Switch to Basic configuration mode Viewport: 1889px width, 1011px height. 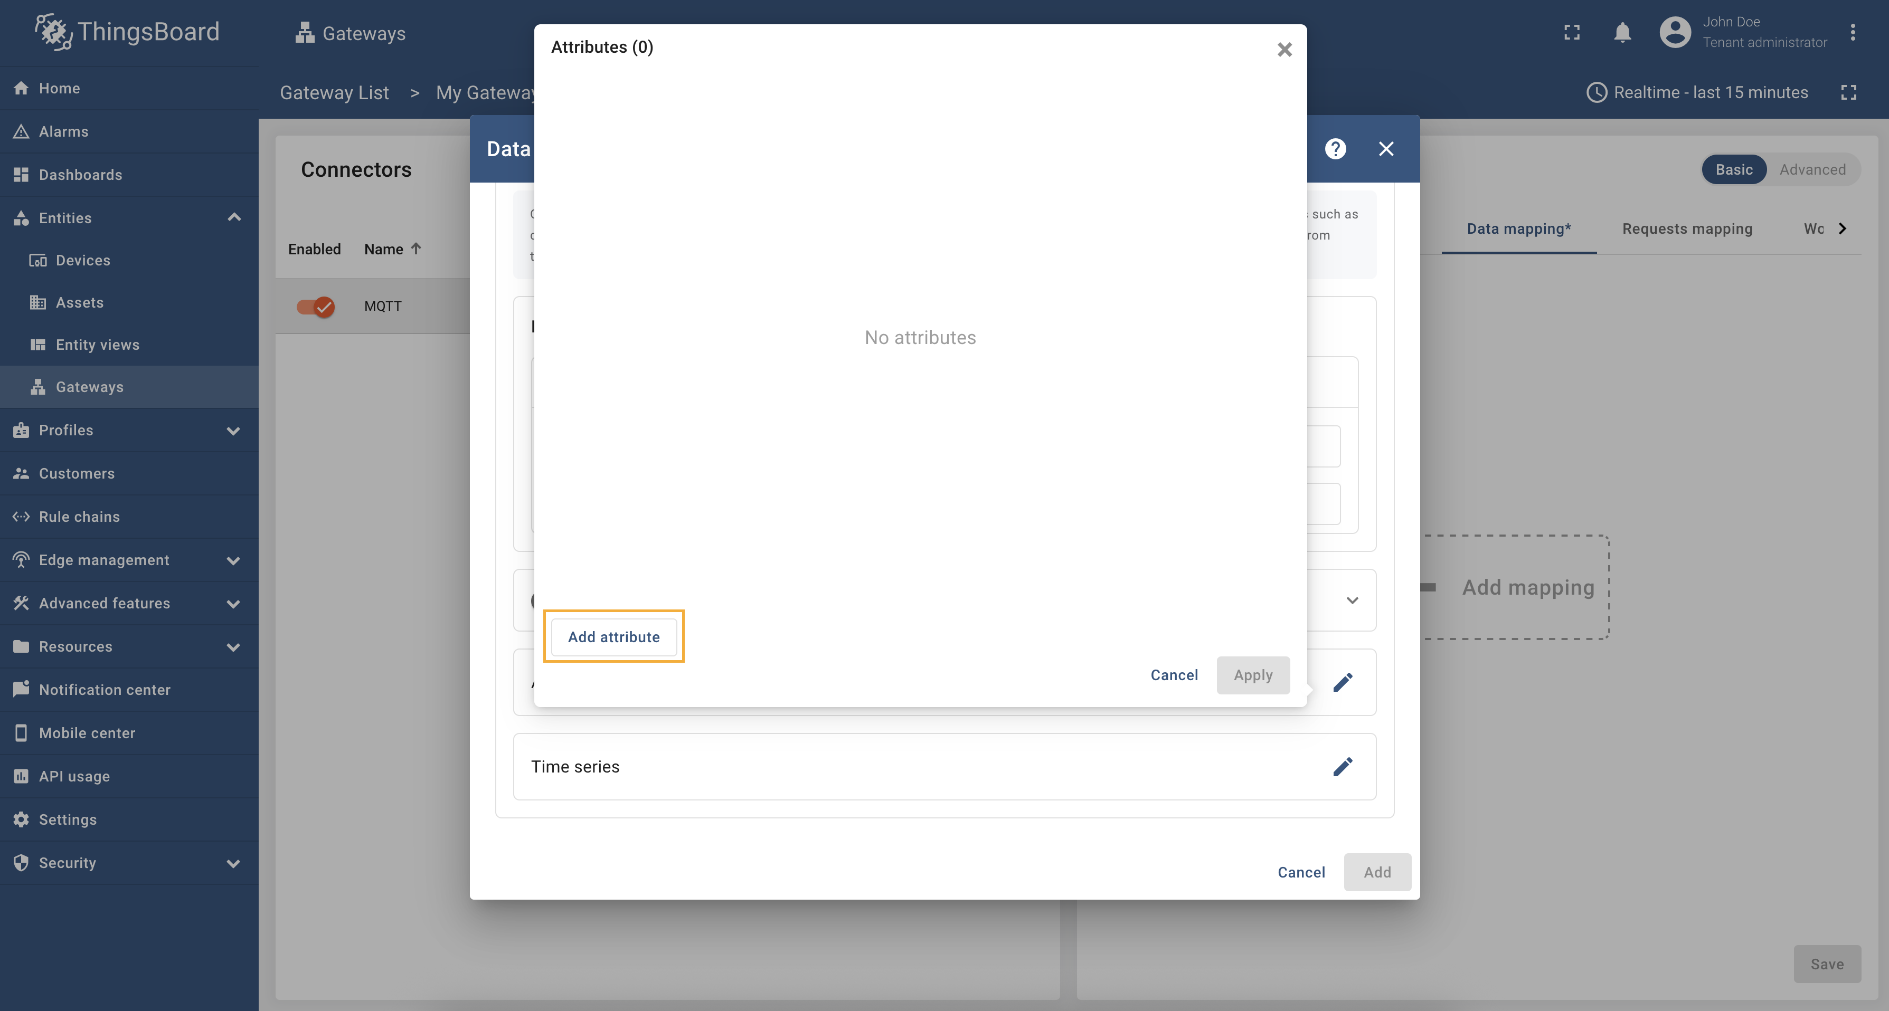tap(1734, 169)
